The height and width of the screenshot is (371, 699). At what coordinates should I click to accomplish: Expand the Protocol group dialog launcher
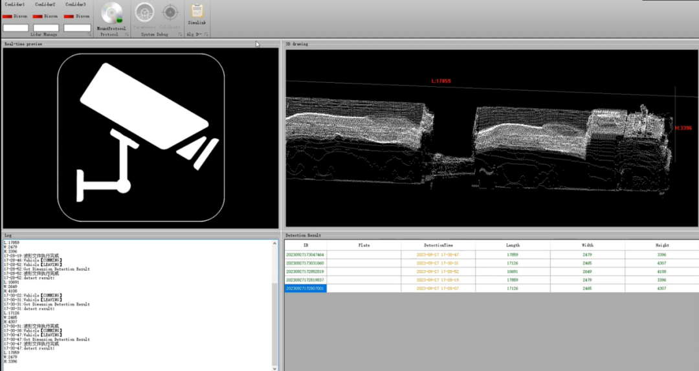point(127,34)
